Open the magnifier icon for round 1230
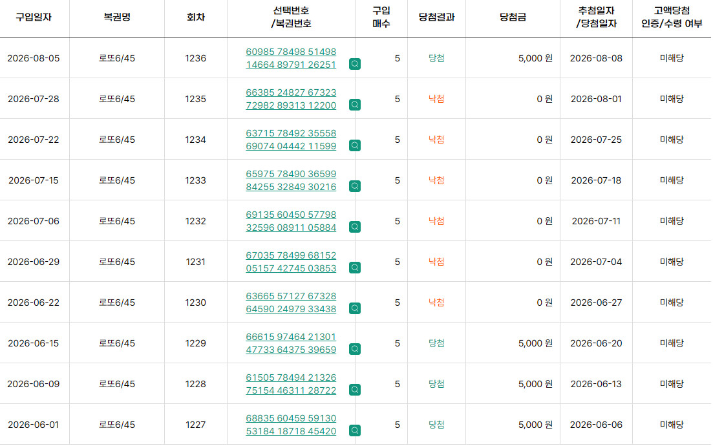713x446 pixels. coord(355,308)
